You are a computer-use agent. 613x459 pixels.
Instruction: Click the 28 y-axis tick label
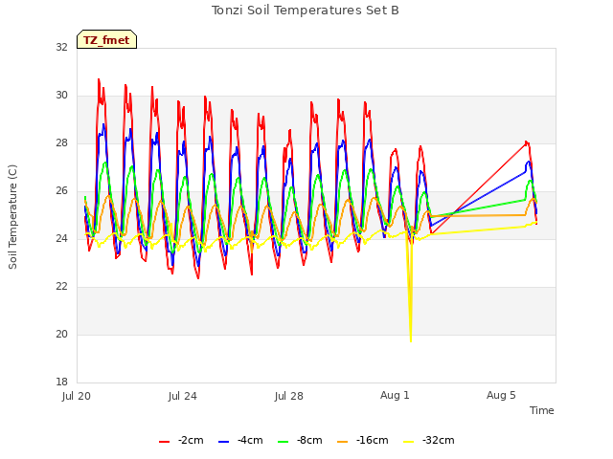[61, 142]
